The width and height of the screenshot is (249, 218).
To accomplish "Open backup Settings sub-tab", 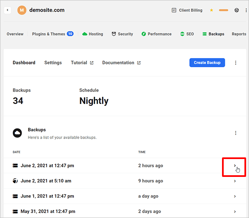I will click(53, 63).
